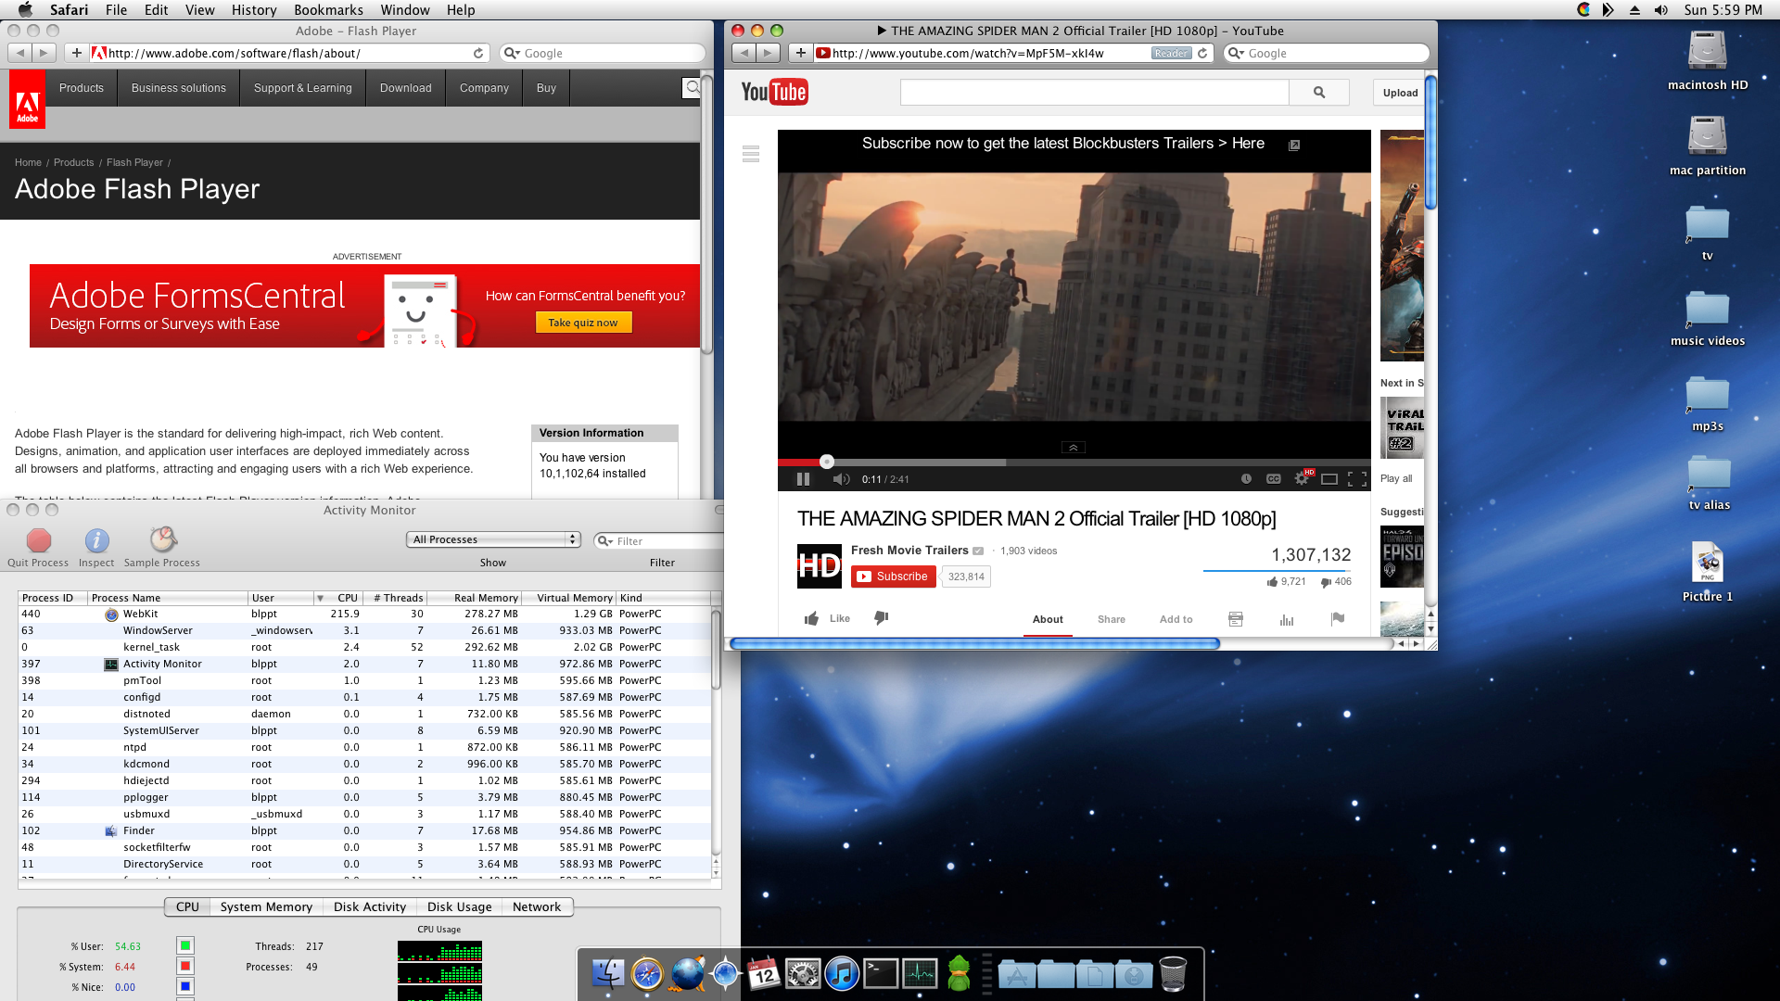The width and height of the screenshot is (1780, 1001).
Task: Pause the YouTube video
Action: (803, 479)
